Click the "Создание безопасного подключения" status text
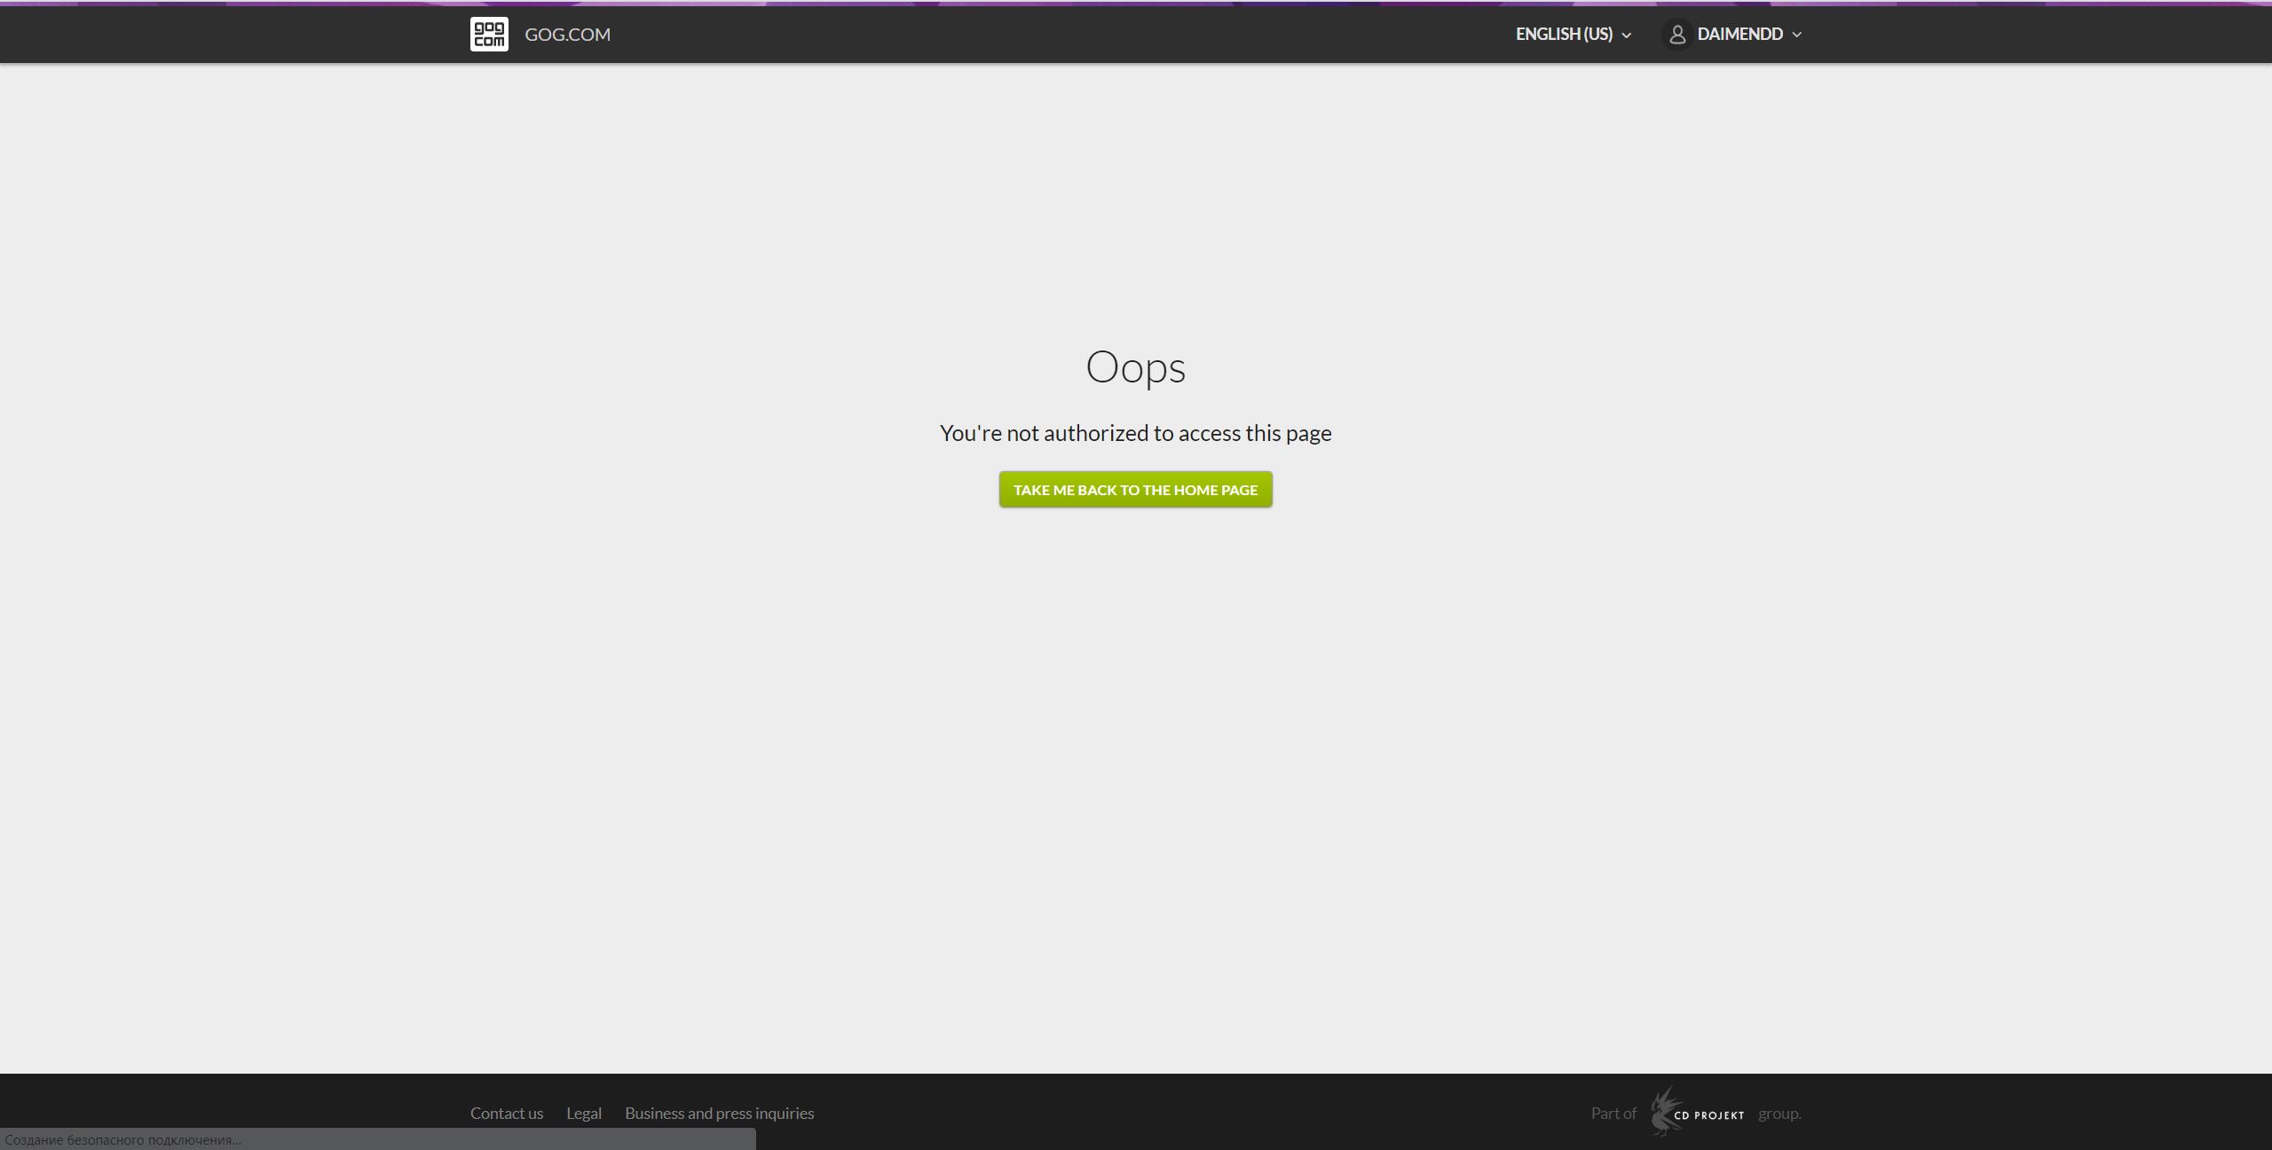Screen dimensions: 2272x1150 pos(122,1139)
